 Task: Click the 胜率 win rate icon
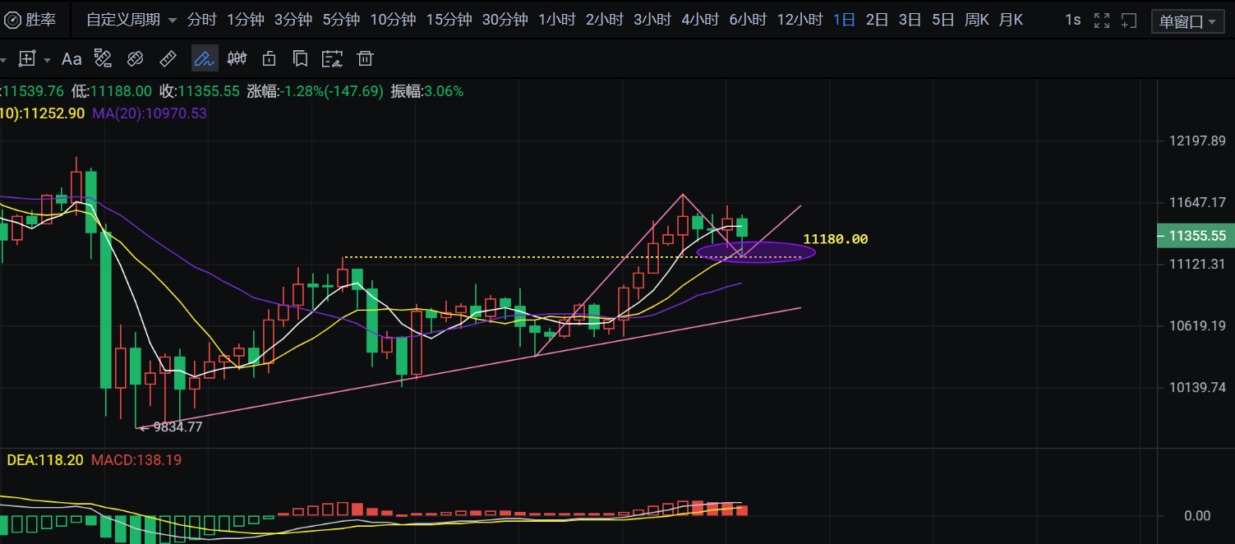coord(12,20)
